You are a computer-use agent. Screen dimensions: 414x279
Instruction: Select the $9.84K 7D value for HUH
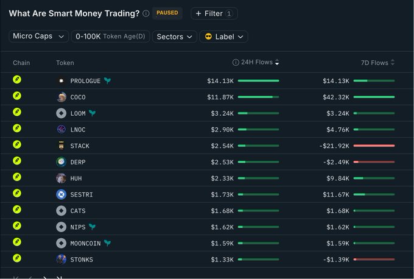[338, 178]
